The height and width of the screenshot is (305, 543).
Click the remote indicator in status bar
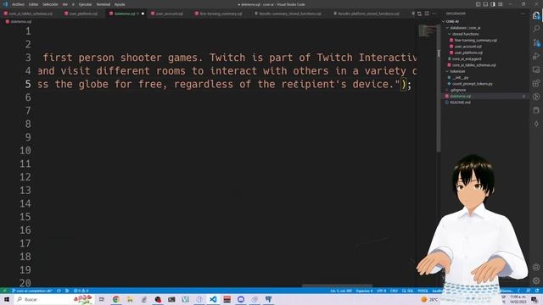tap(4, 291)
